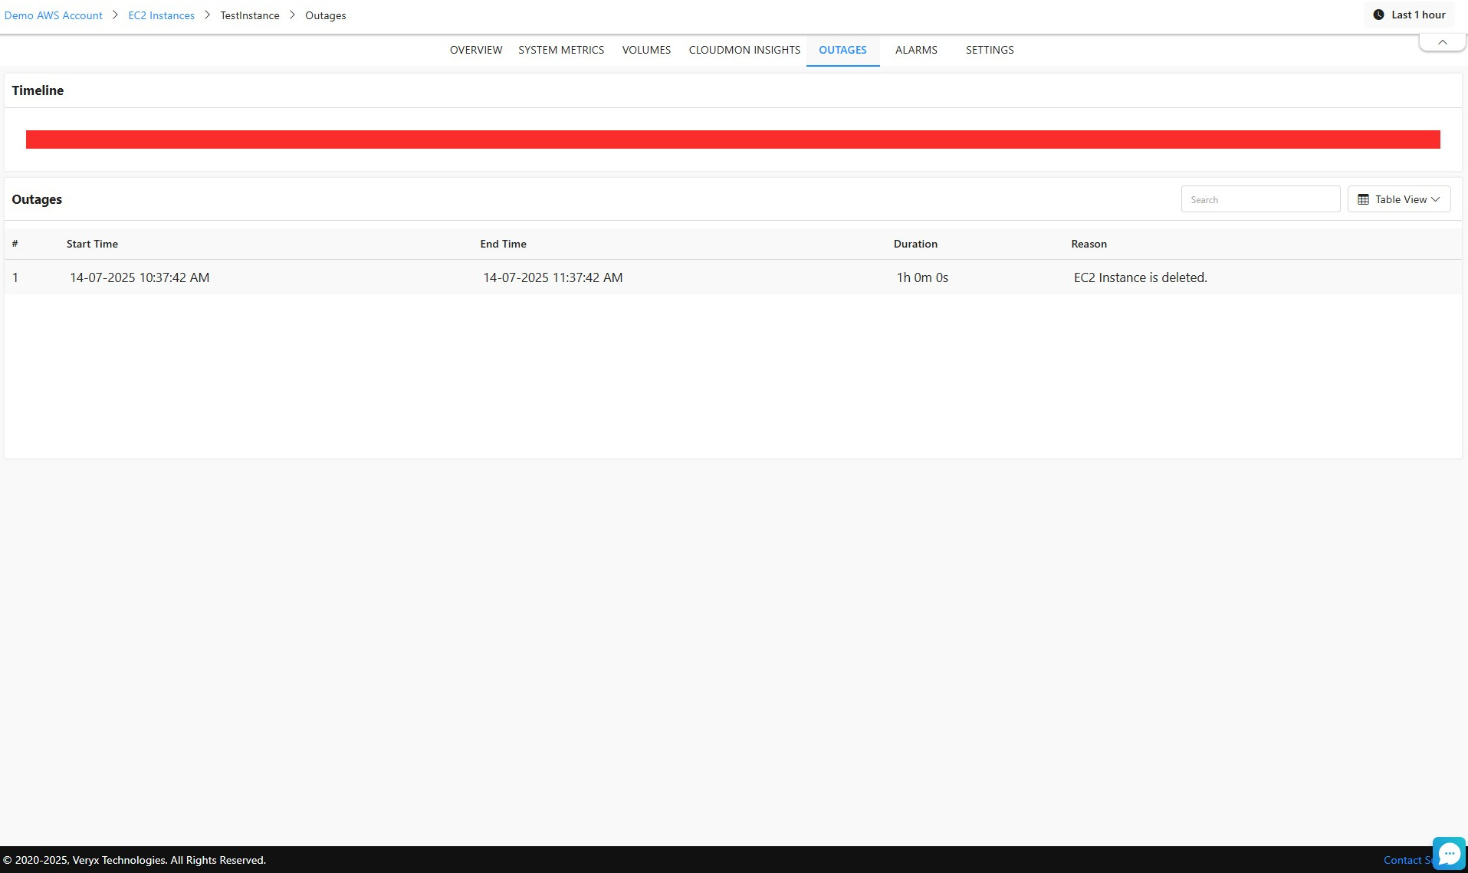This screenshot has width=1468, height=873.
Task: Open the Settings tab
Action: [x=989, y=50]
